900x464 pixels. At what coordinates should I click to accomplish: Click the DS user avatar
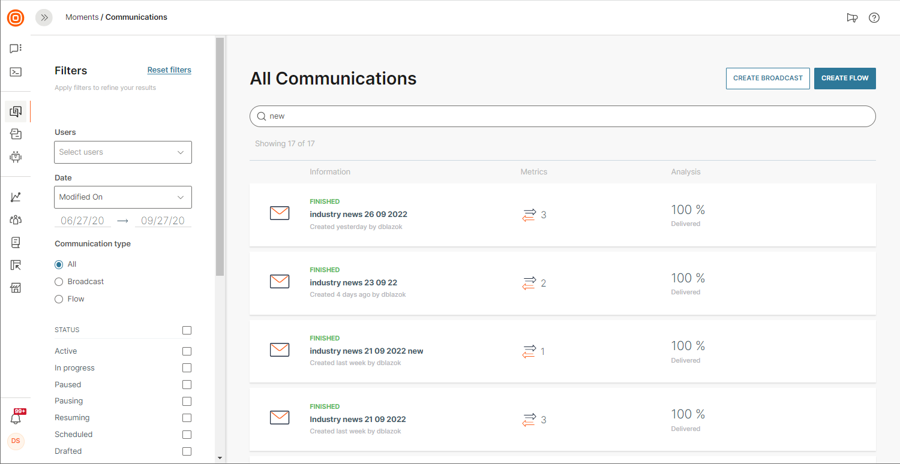(x=16, y=441)
